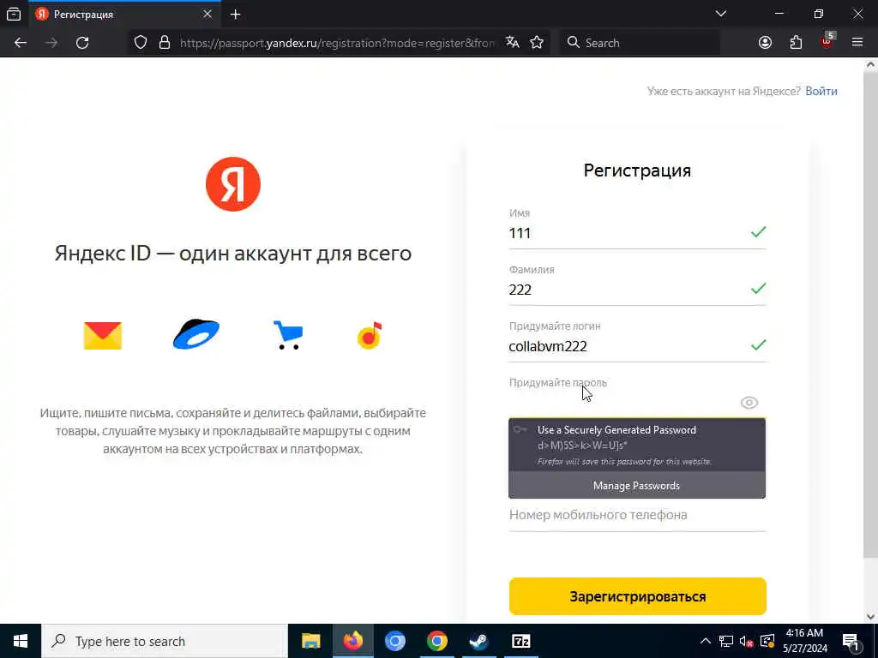Viewport: 878px width, 658px height.
Task: Close the Регистрация tab
Action: pos(207,14)
